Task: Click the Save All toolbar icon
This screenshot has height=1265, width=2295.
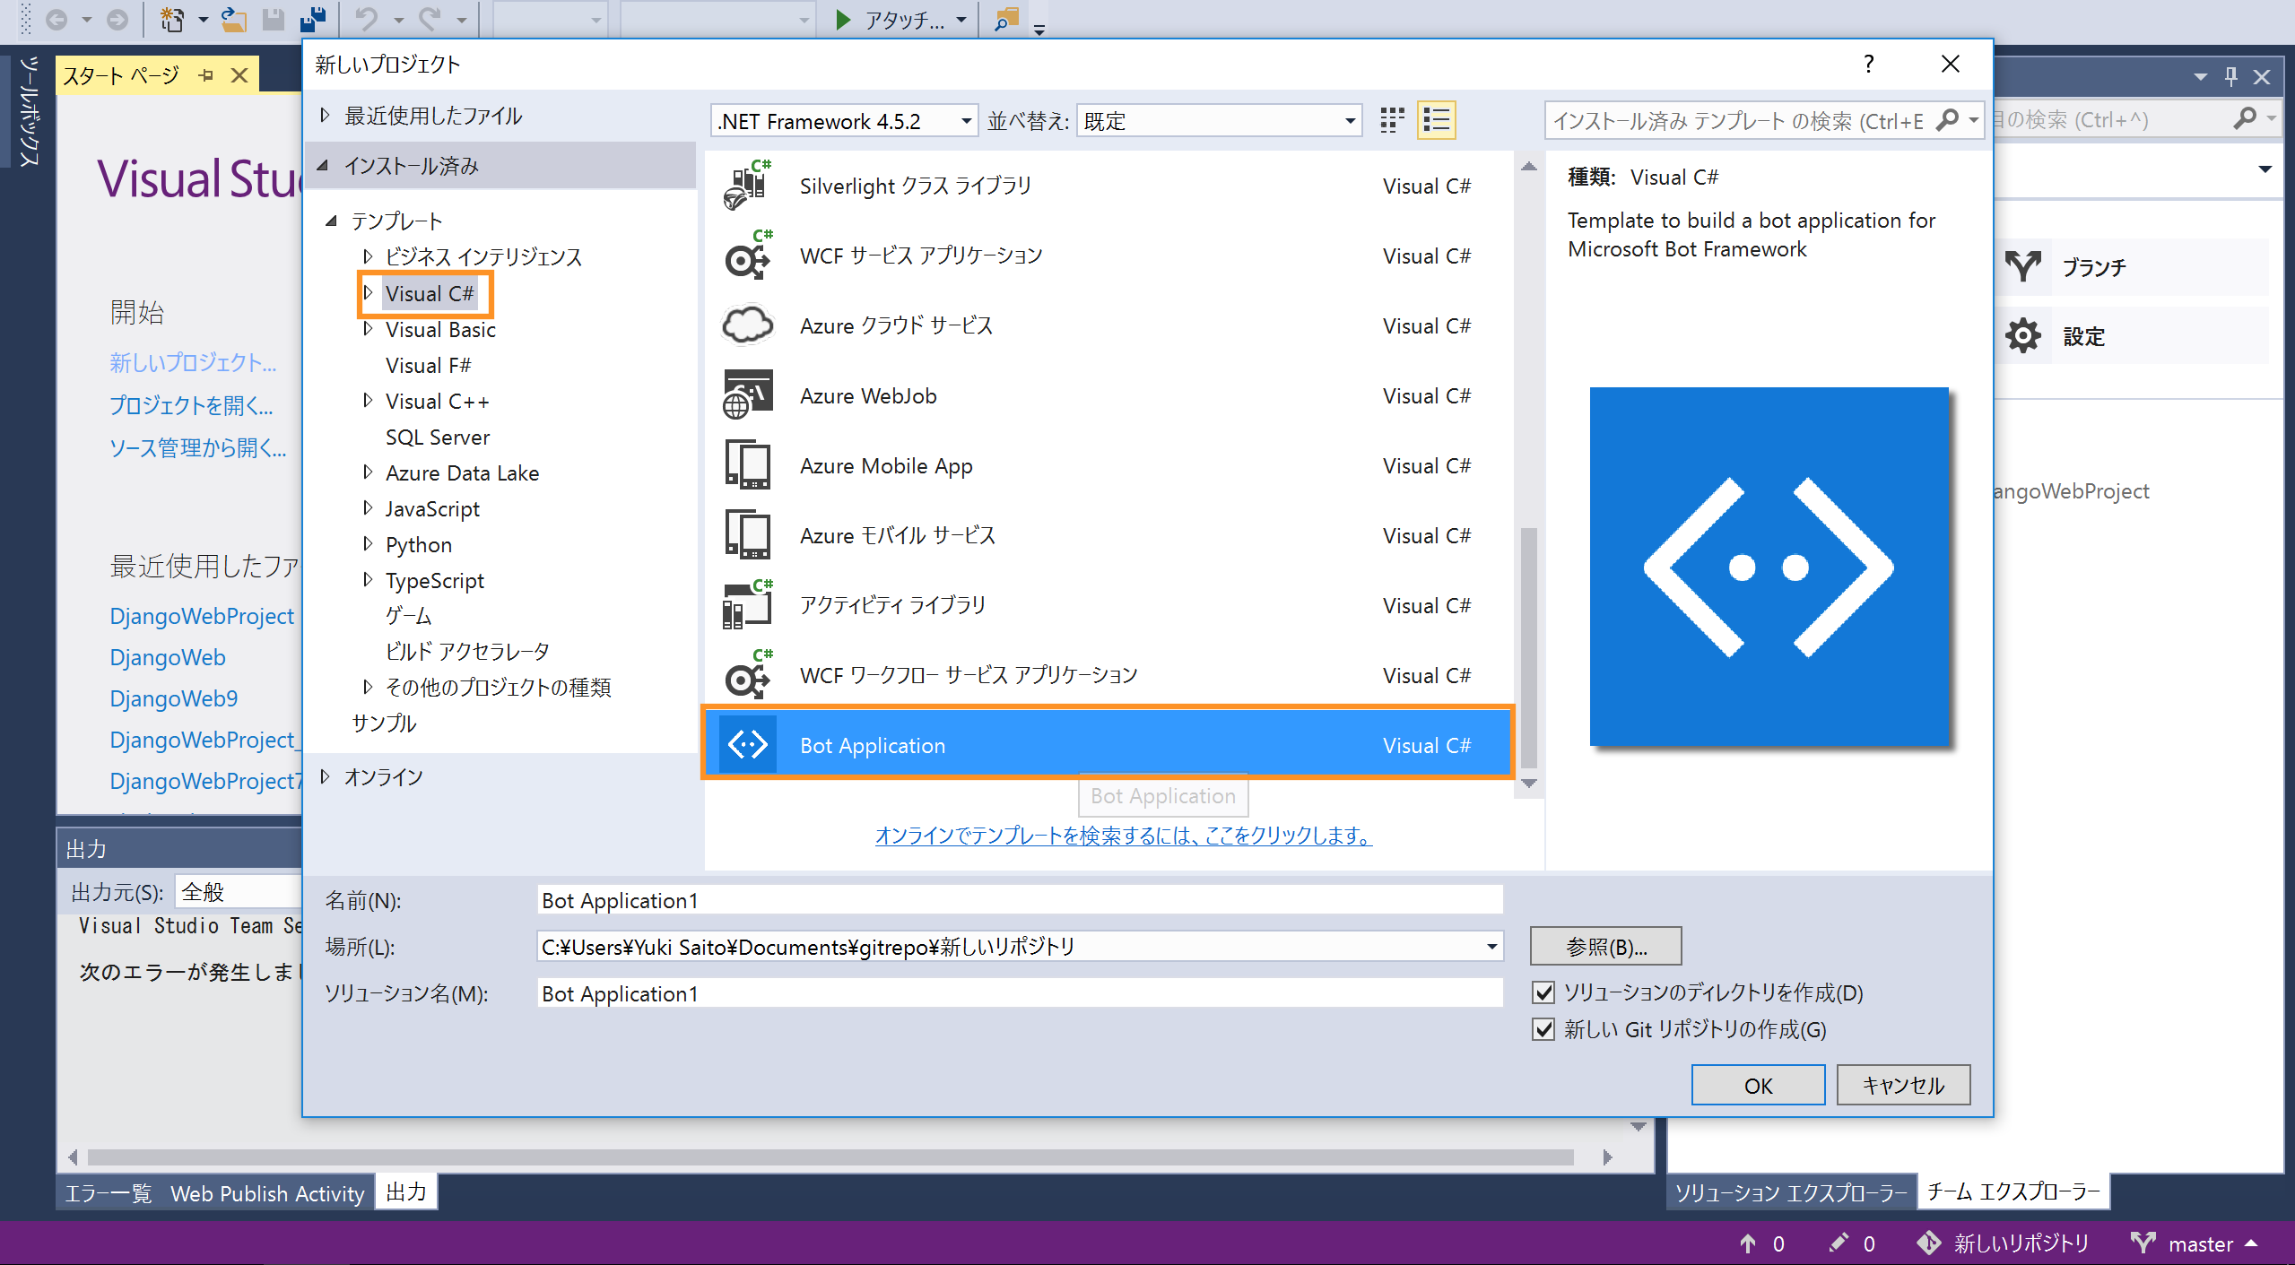Action: click(x=313, y=20)
